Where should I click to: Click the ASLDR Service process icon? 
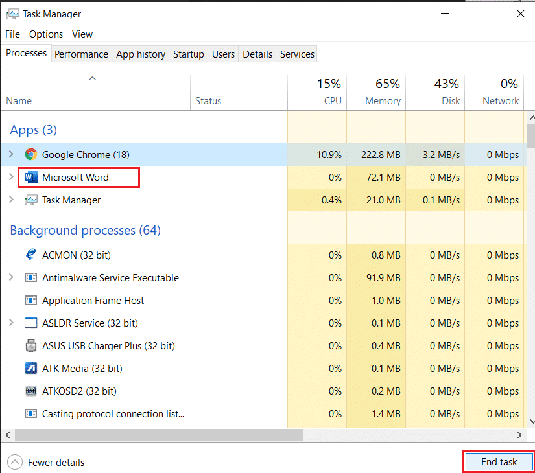(x=30, y=323)
